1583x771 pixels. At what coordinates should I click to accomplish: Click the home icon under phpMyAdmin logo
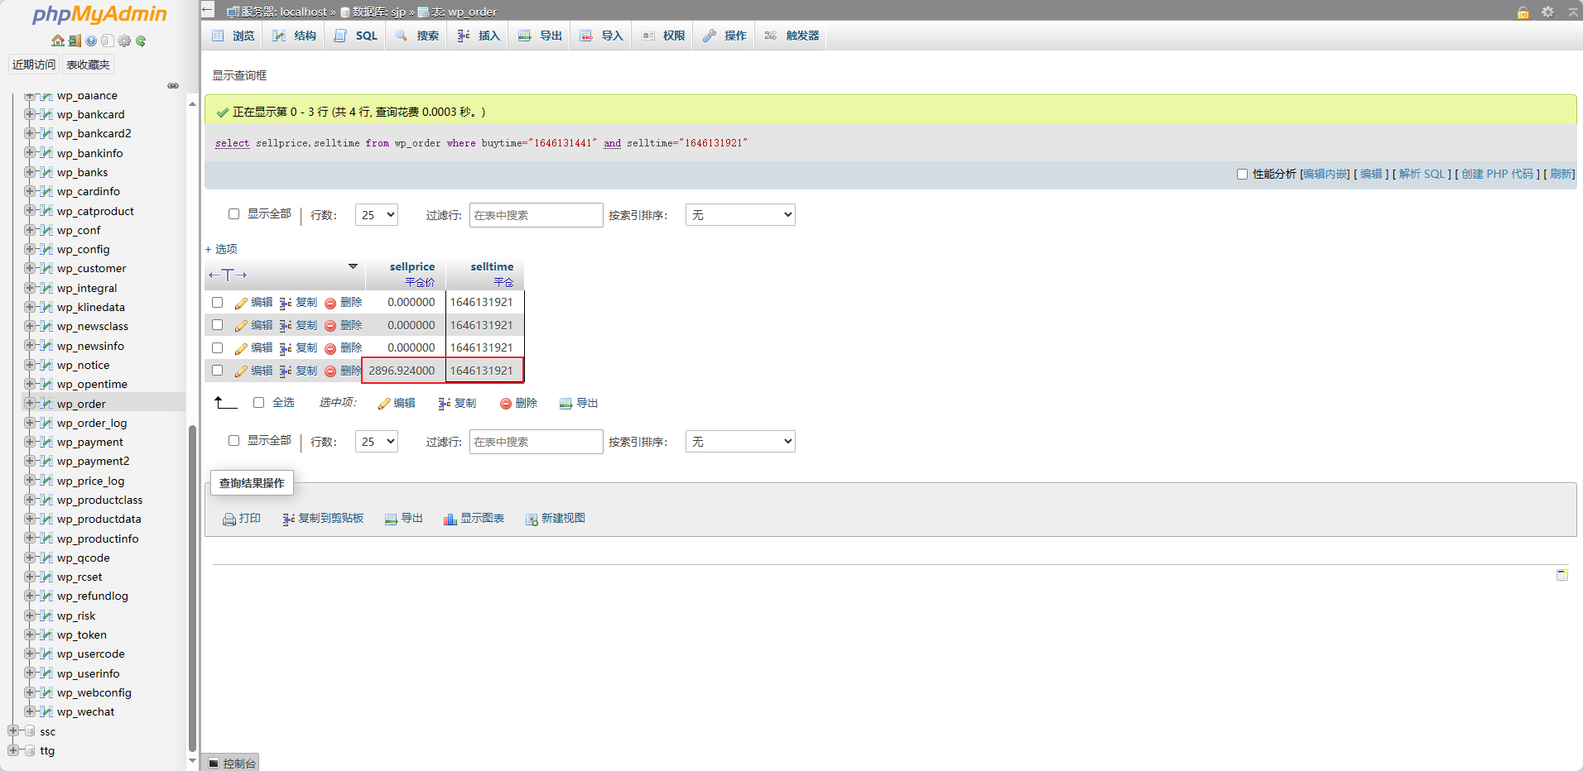(x=57, y=41)
